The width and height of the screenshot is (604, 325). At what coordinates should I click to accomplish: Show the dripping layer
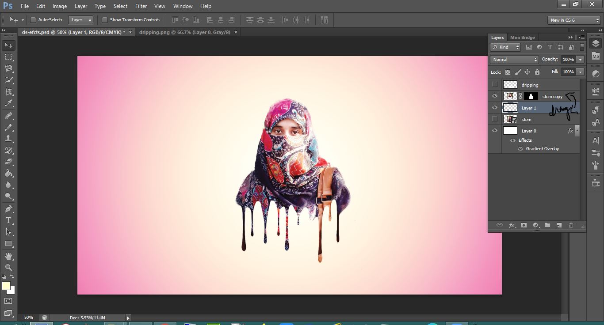point(495,85)
